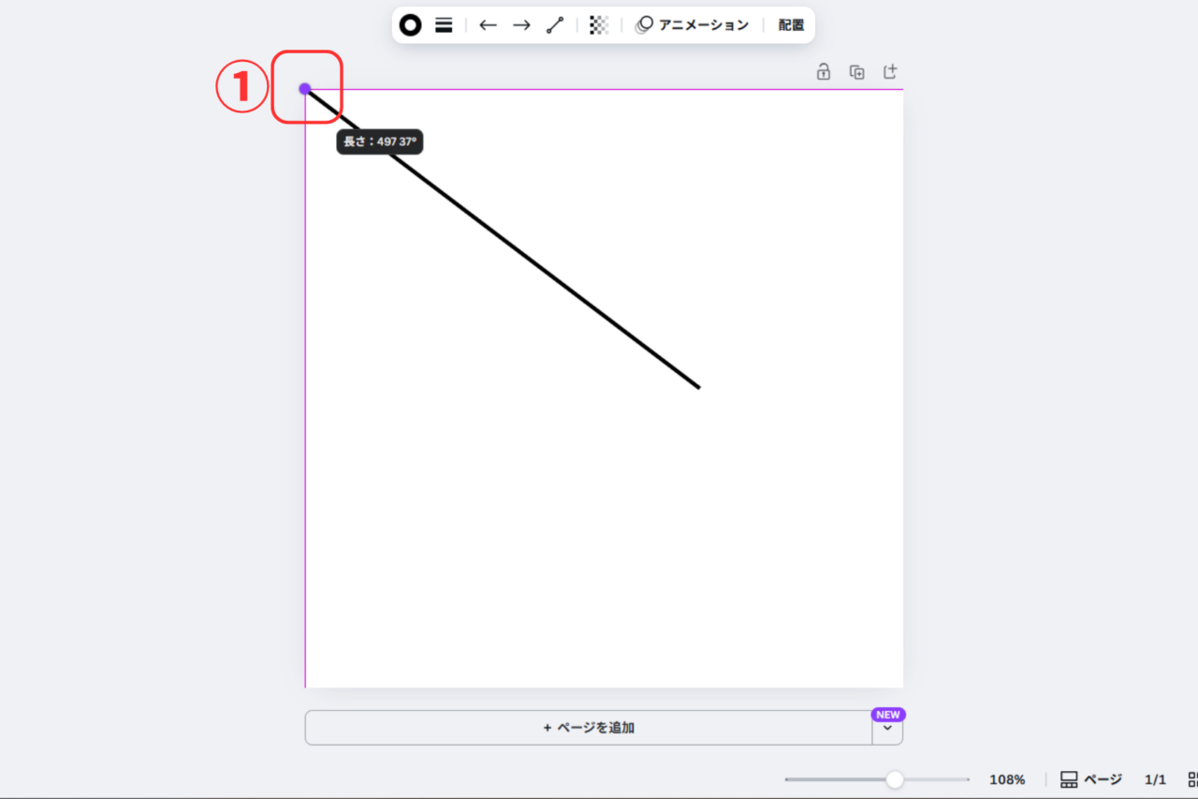Click the zoom slider handle
The height and width of the screenshot is (799, 1198).
coord(895,779)
